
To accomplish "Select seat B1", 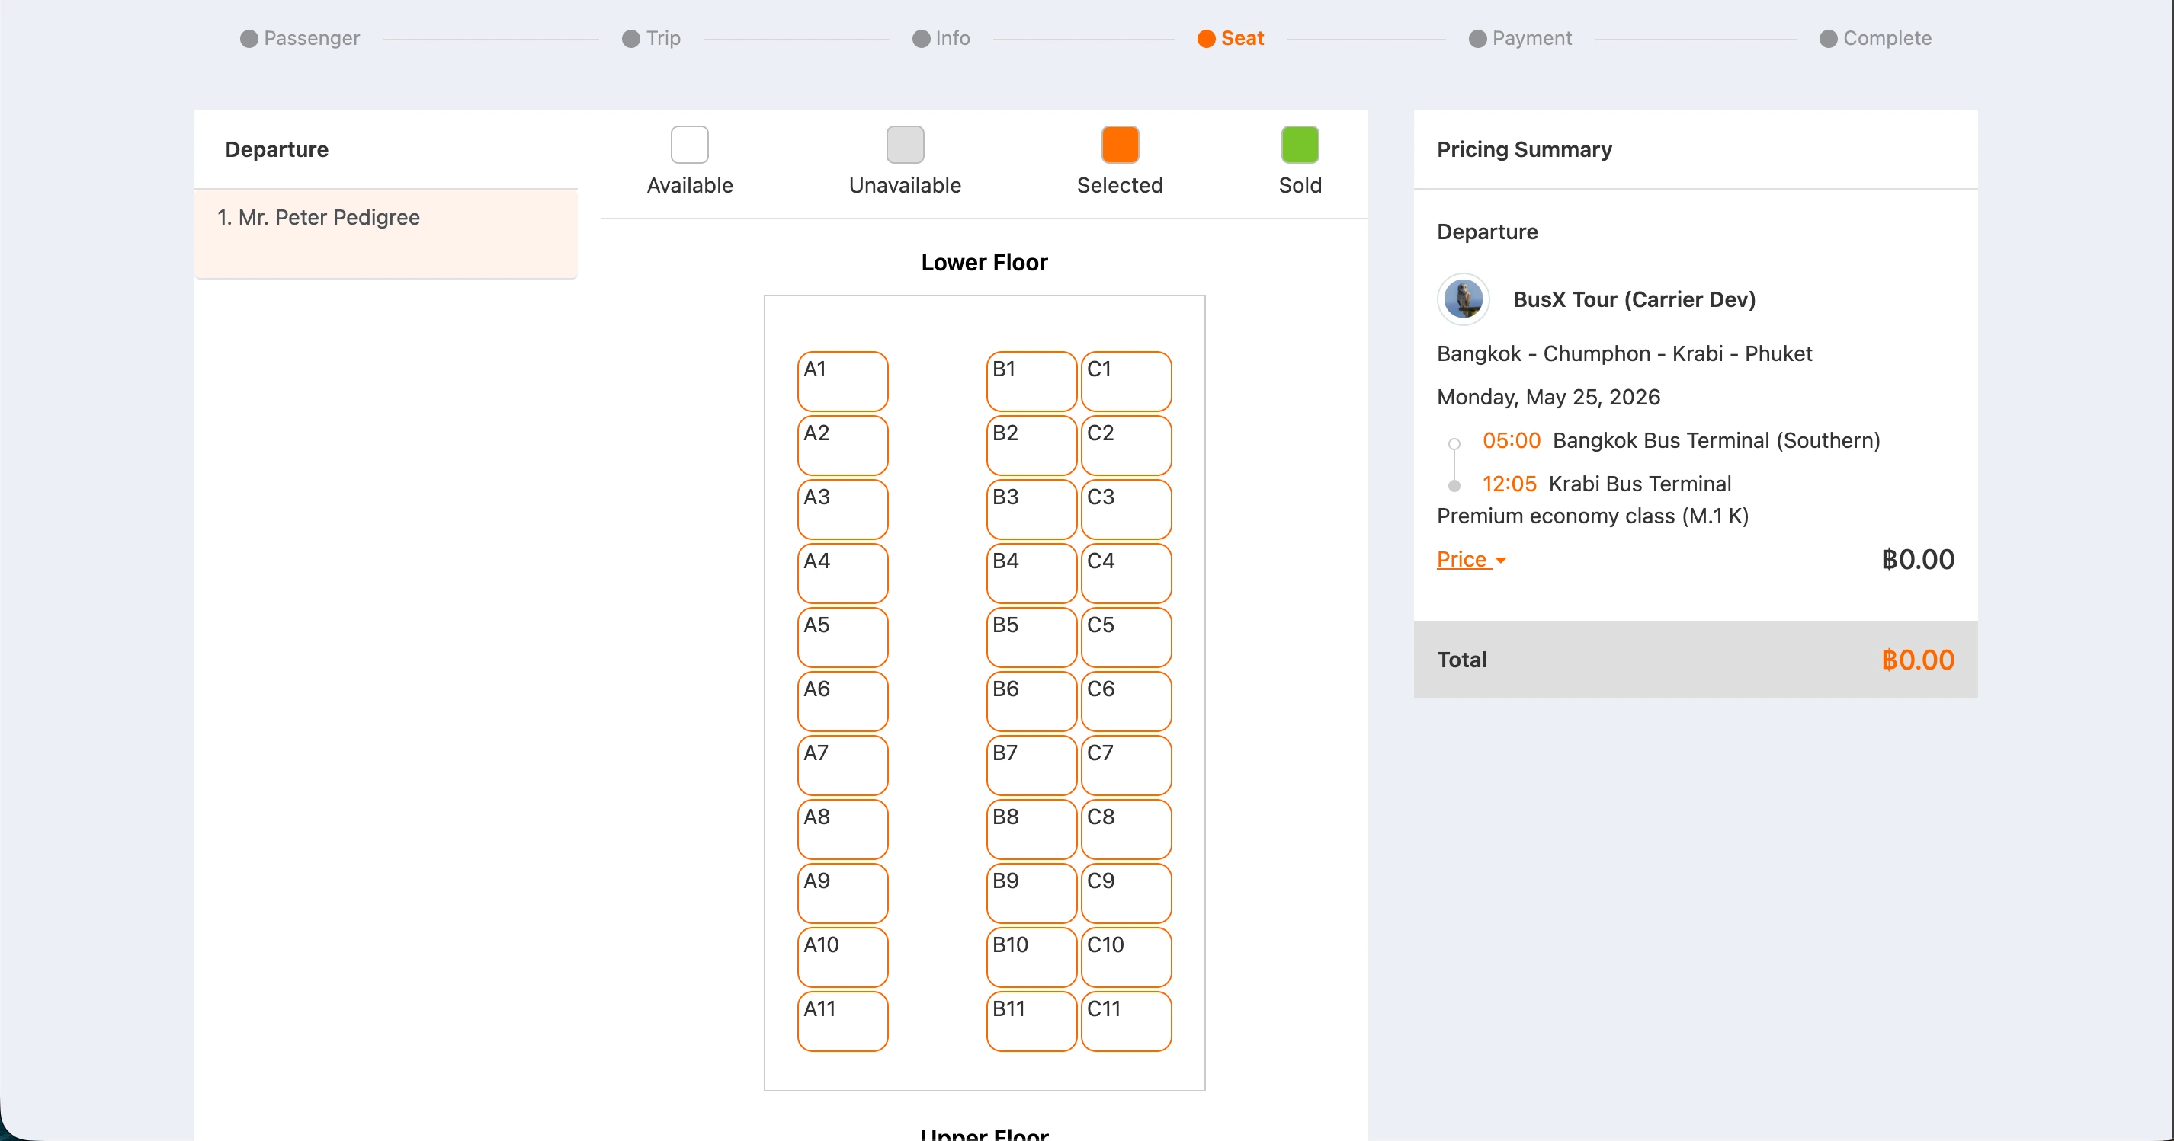I will 1031,381.
